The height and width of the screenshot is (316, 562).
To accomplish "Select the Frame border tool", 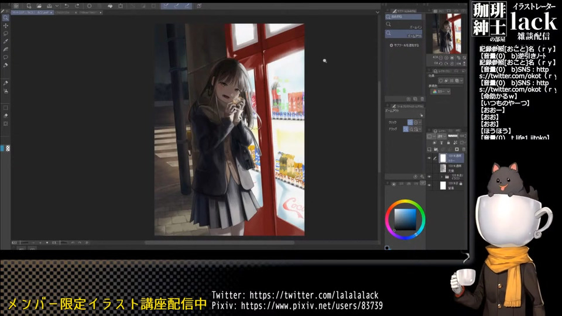I will [x=6, y=108].
